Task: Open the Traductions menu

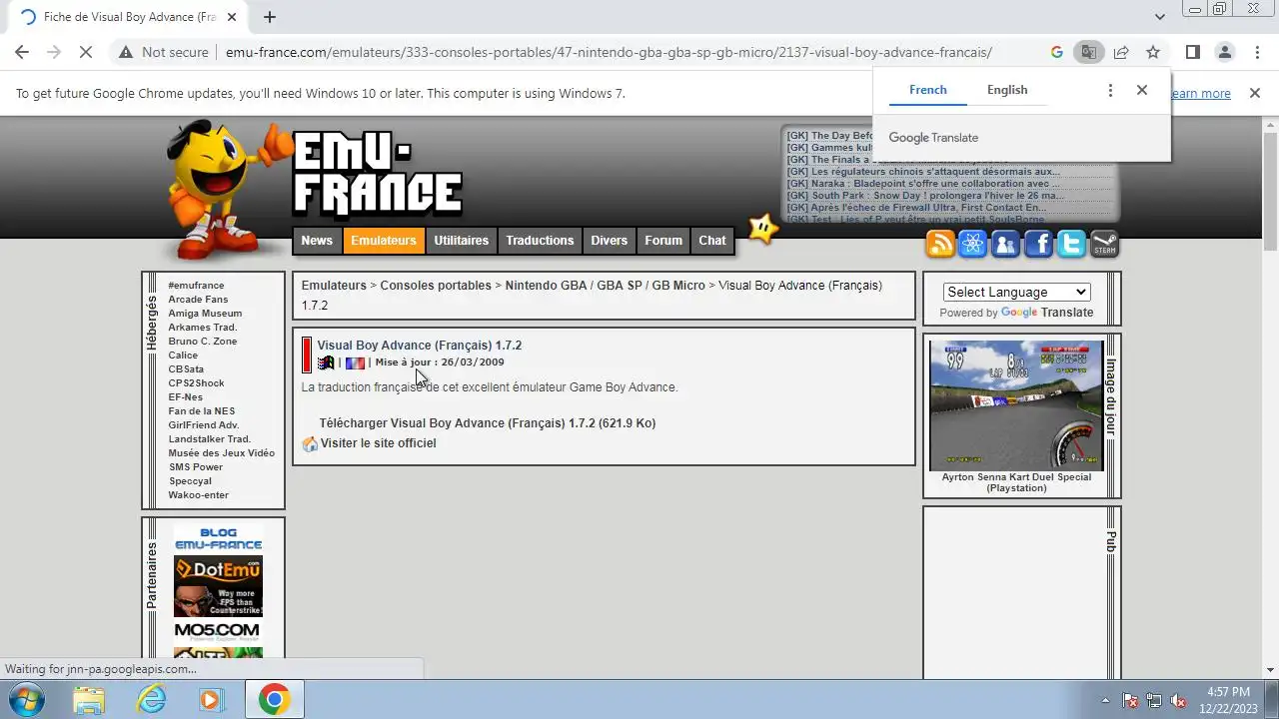Action: point(540,241)
